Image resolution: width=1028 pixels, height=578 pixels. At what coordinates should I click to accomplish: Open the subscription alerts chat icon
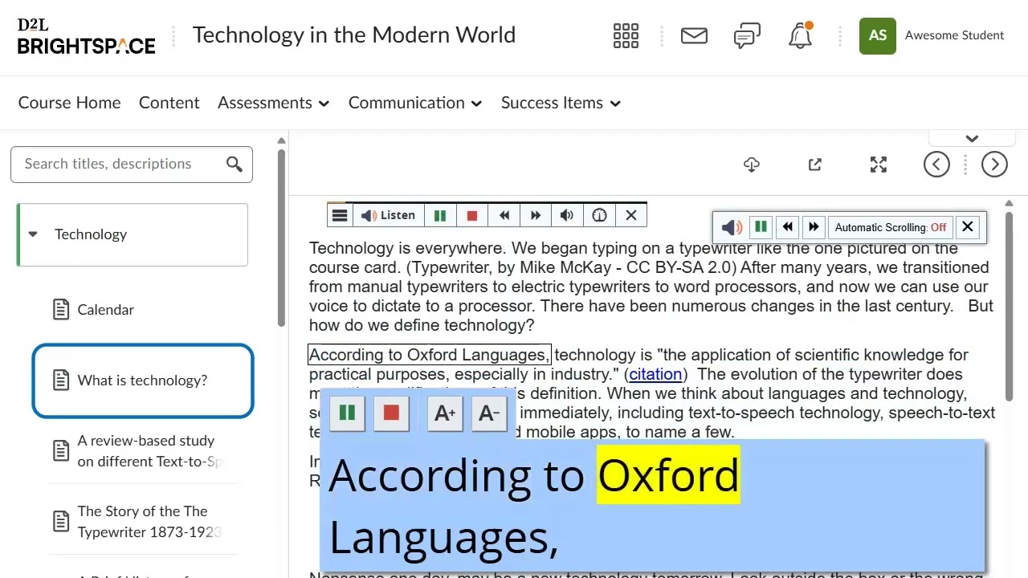point(747,35)
